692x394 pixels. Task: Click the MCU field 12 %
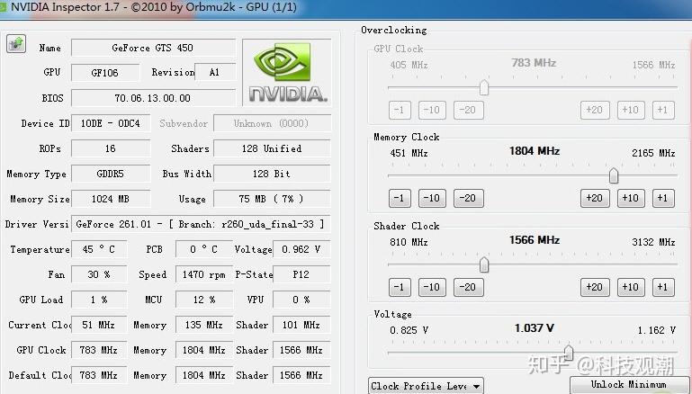204,300
